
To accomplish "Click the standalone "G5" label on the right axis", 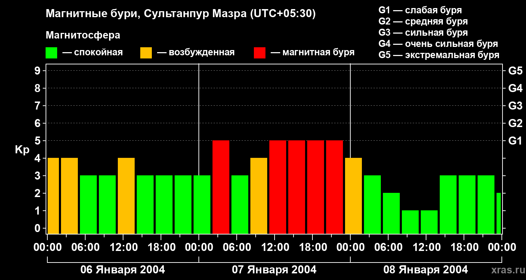I will [x=515, y=71].
